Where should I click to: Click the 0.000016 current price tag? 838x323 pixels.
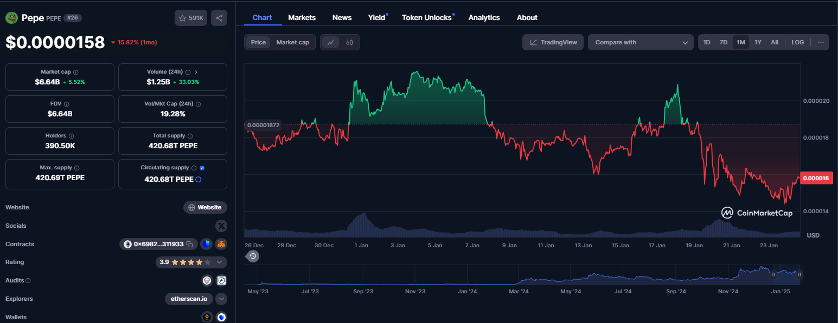click(x=816, y=179)
